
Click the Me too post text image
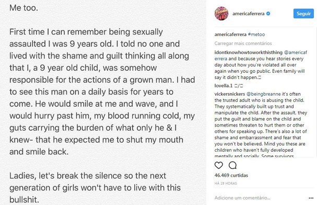coord(103,102)
